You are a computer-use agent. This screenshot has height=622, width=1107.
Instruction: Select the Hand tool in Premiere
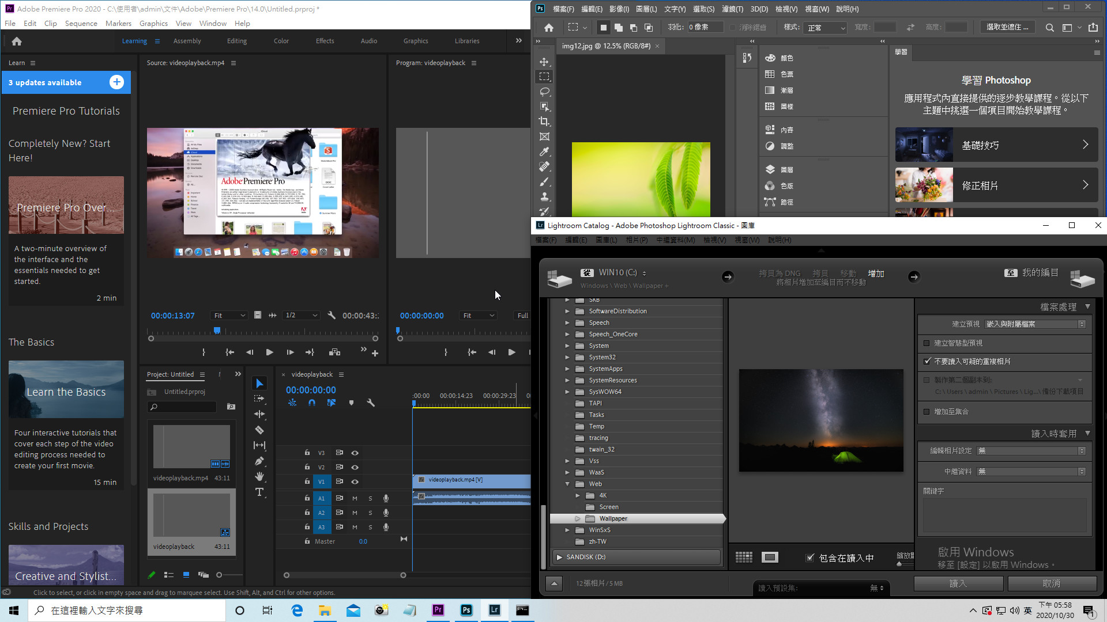[259, 476]
